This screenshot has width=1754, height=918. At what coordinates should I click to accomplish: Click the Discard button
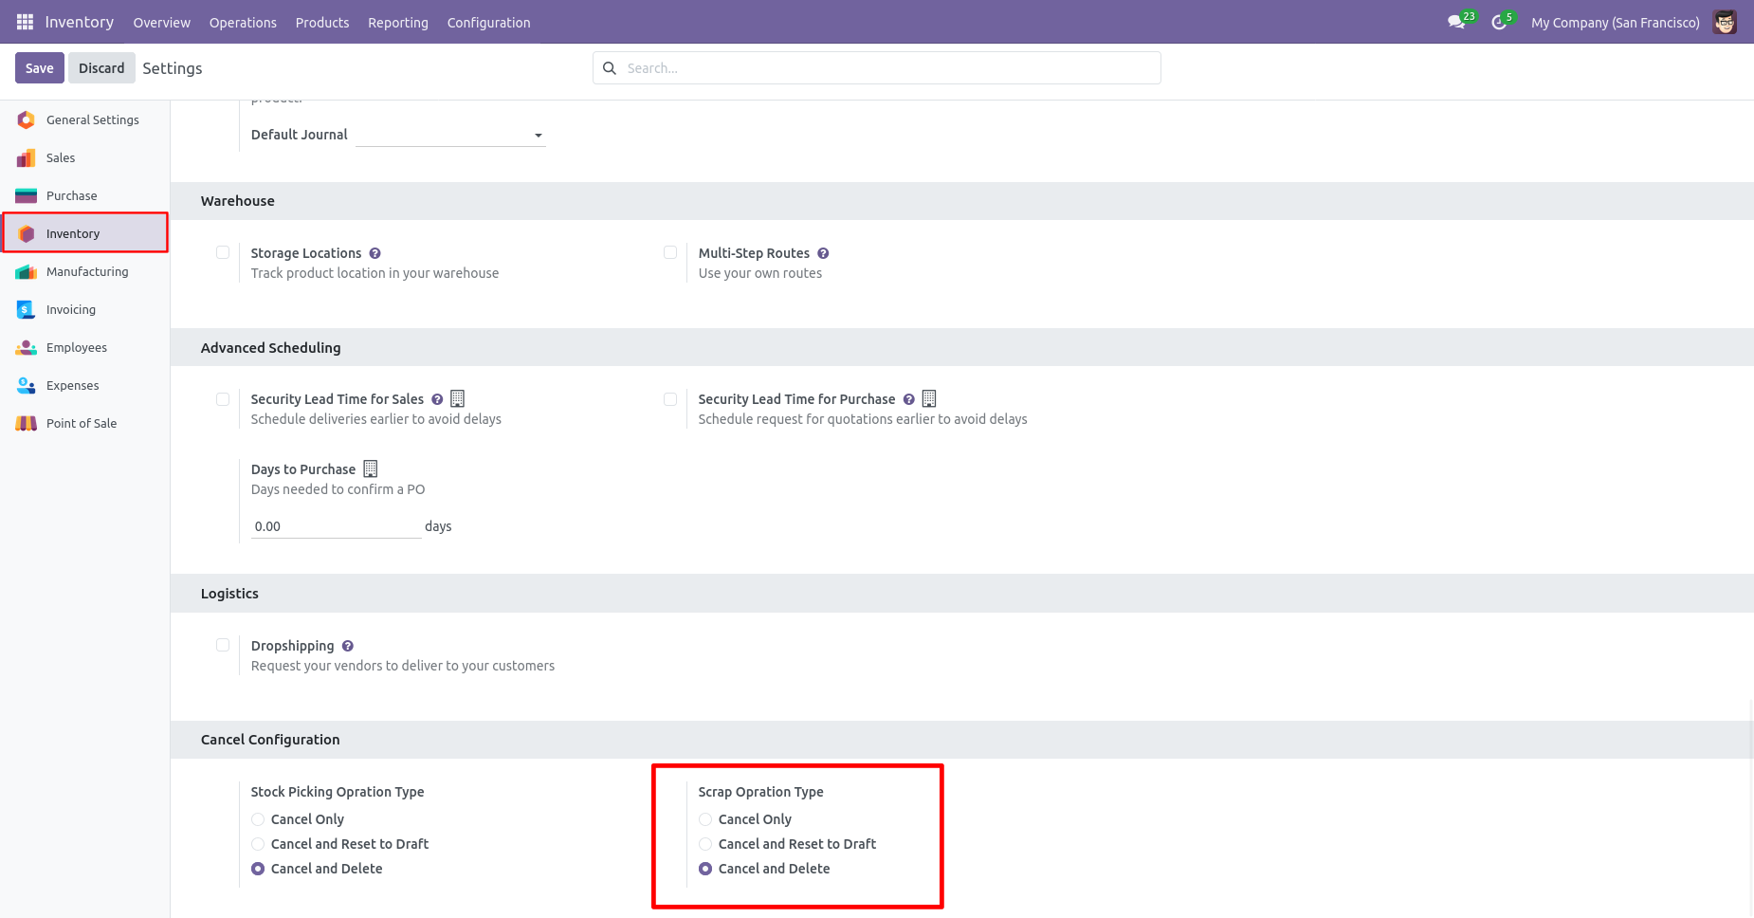101,68
